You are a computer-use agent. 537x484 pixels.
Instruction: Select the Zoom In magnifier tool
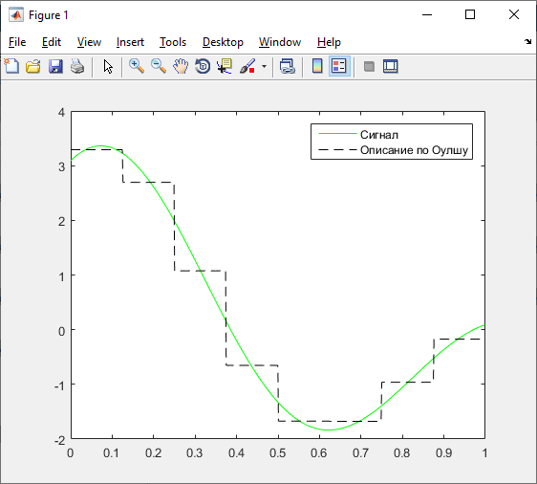tap(137, 66)
